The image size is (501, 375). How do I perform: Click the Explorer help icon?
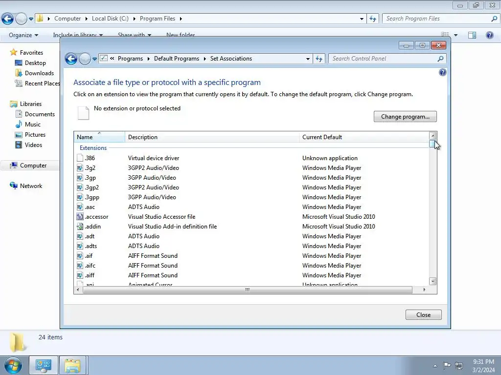489,35
